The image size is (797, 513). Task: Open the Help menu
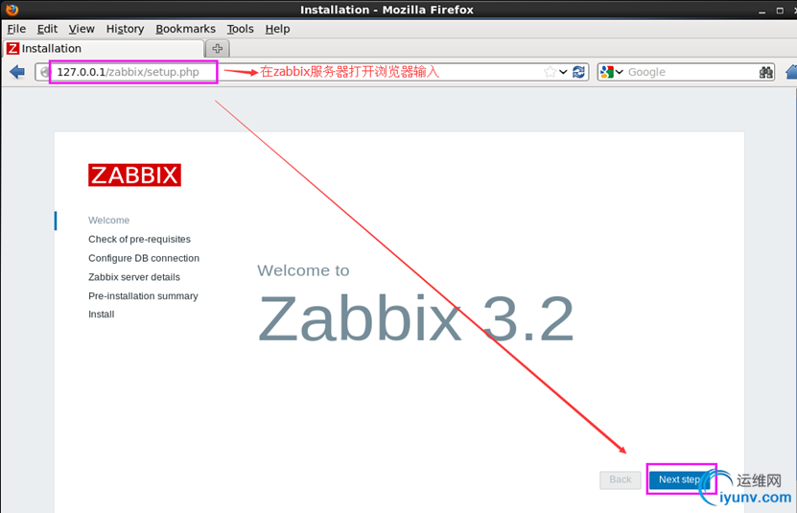pyautogui.click(x=277, y=29)
